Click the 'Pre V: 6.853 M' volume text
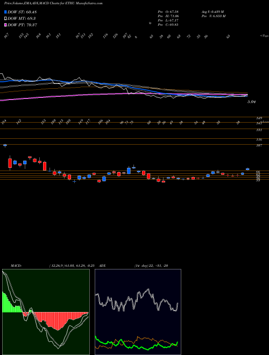 click(213, 16)
